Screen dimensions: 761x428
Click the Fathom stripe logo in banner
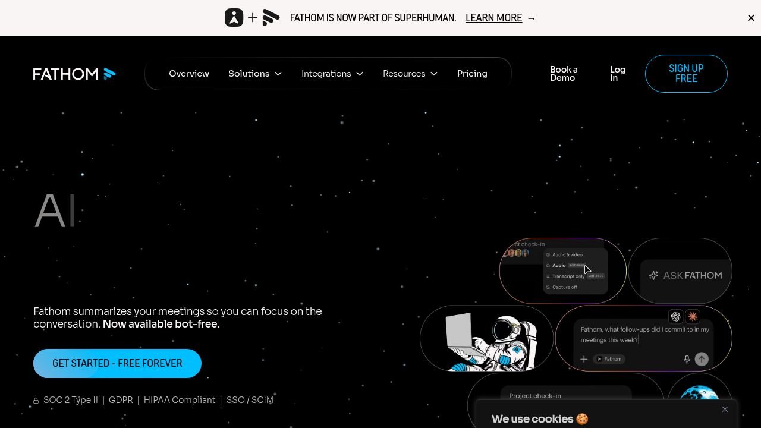coord(271,18)
